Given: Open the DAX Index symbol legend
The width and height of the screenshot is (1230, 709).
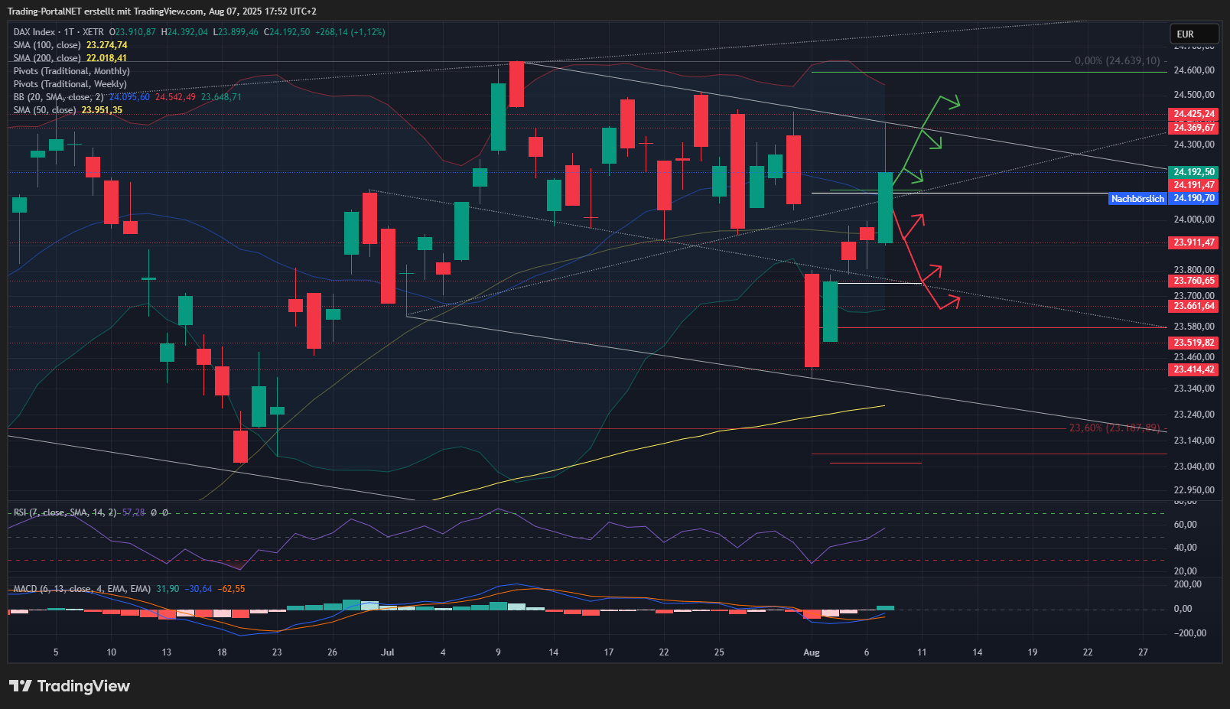Looking at the screenshot, I should 34,32.
